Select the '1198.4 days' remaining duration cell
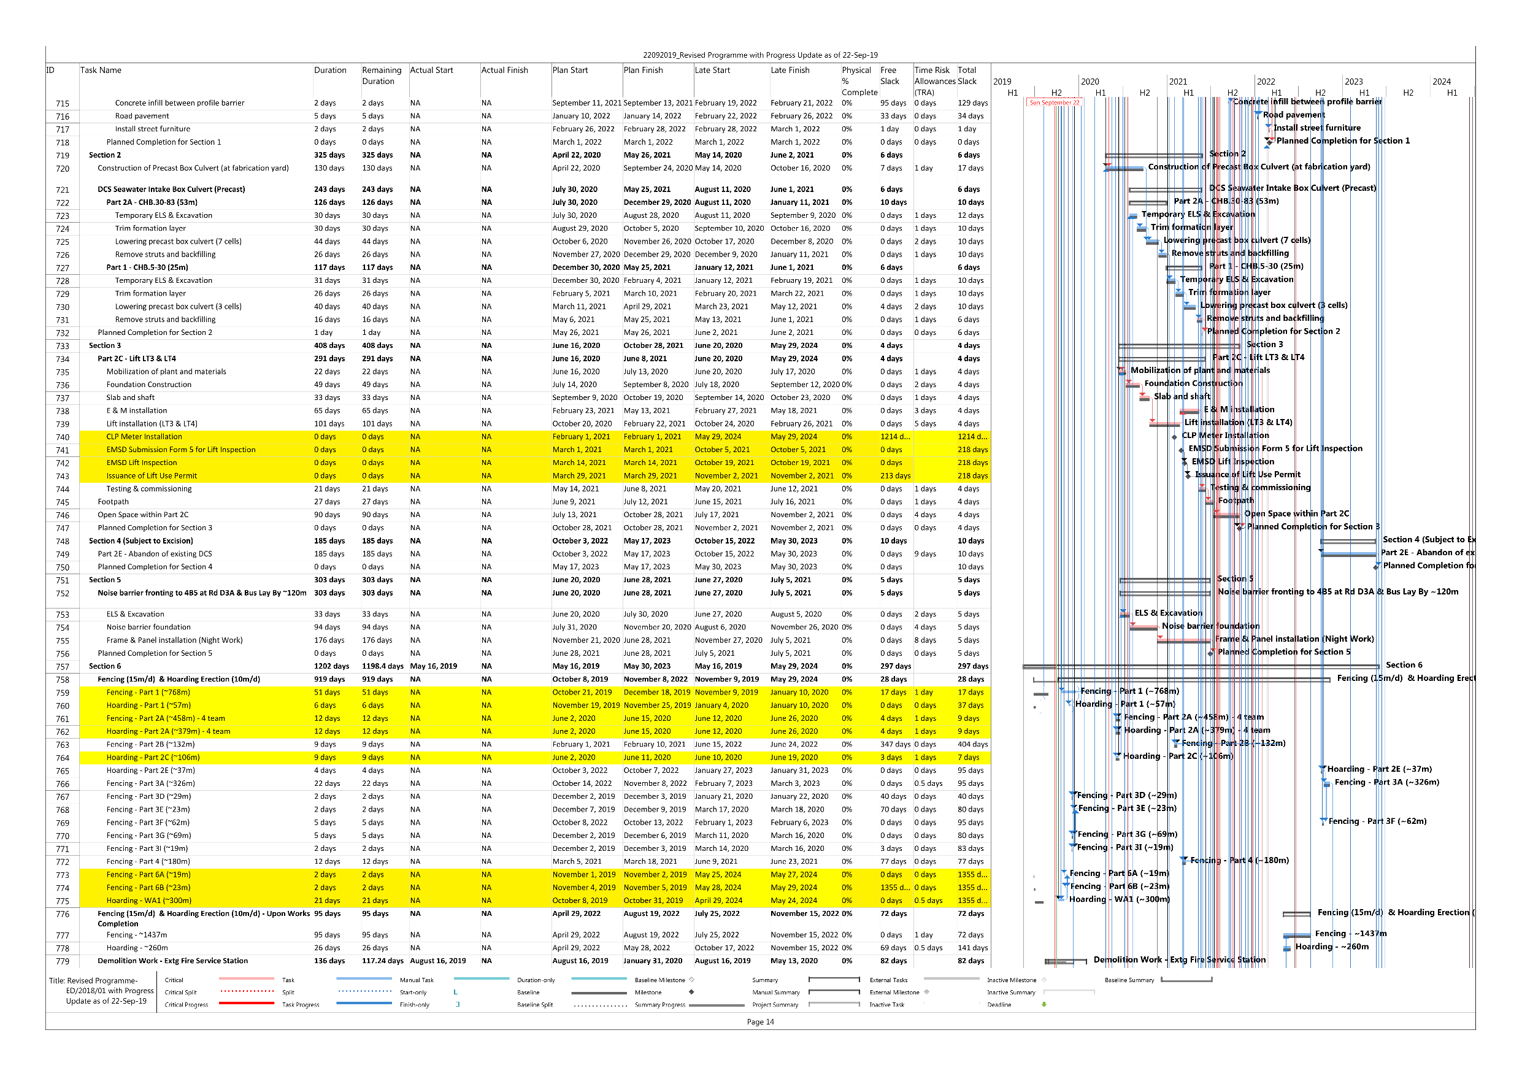The height and width of the screenshot is (1076, 1522). tap(382, 666)
